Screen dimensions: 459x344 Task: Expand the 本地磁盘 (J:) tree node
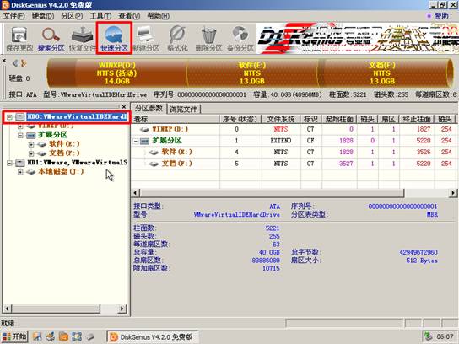click(20, 172)
